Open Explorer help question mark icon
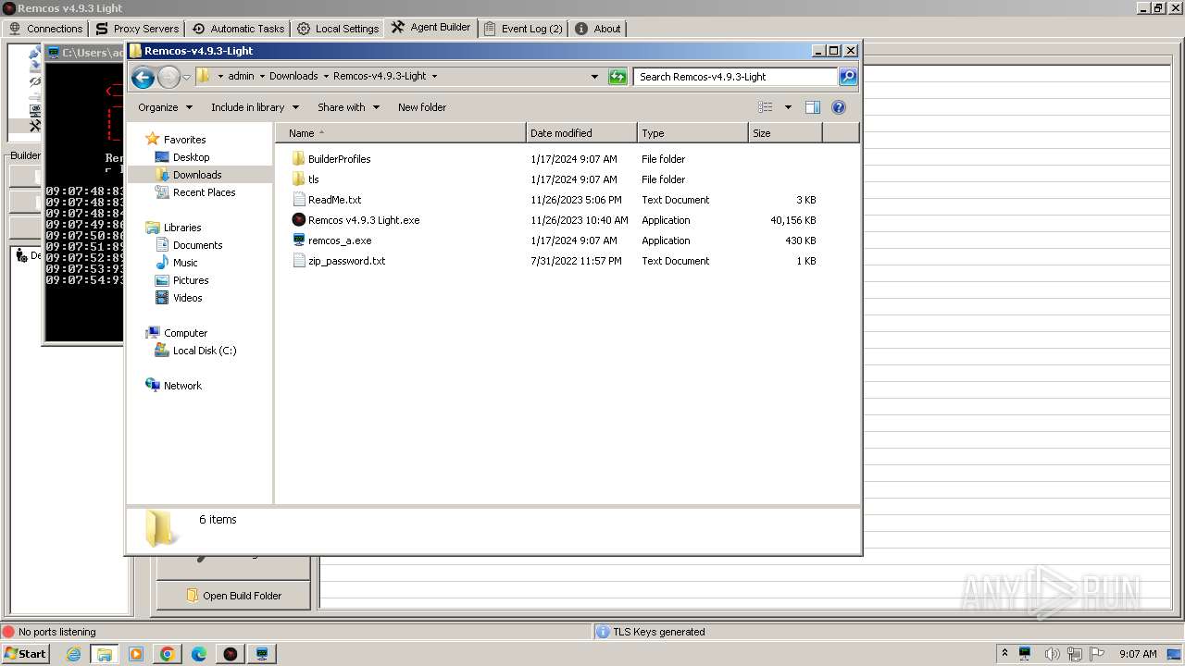 pos(839,107)
